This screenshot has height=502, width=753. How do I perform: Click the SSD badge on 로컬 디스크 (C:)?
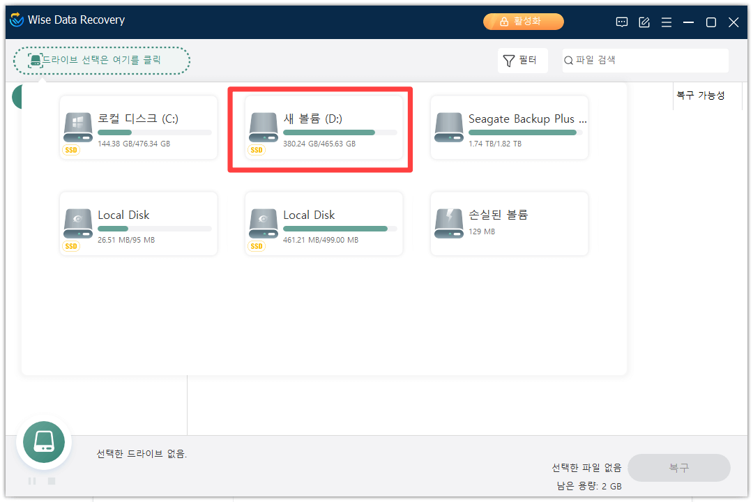pos(70,149)
